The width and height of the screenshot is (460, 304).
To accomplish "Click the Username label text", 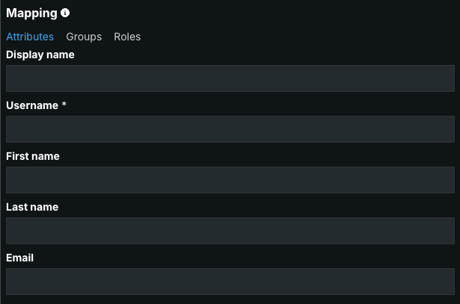I will coord(32,105).
